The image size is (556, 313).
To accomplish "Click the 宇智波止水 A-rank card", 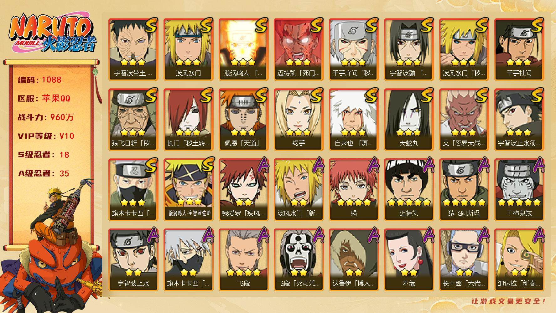I will (x=133, y=260).
